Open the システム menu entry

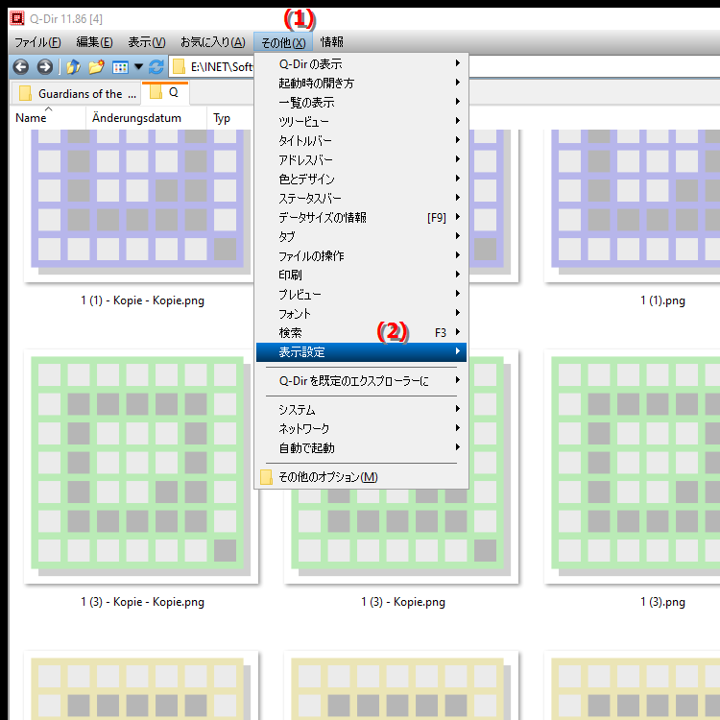[361, 410]
